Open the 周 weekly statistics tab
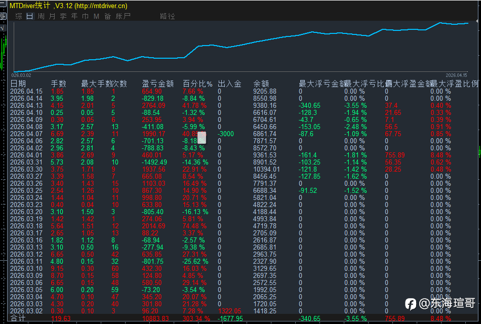 click(41, 16)
